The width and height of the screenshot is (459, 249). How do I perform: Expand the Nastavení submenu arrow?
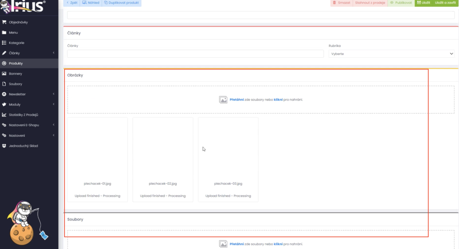54,136
